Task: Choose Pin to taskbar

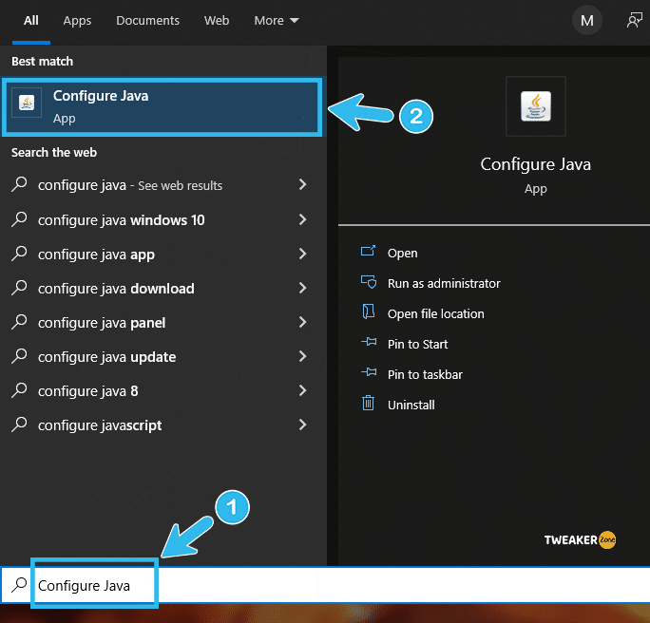Action: coord(425,374)
